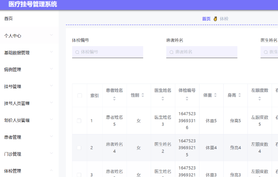
Task: Click the sort icon under 医生姓名 column
Action: (163, 99)
